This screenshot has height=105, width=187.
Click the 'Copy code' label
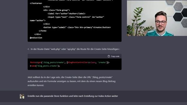pyautogui.click(x=115, y=56)
